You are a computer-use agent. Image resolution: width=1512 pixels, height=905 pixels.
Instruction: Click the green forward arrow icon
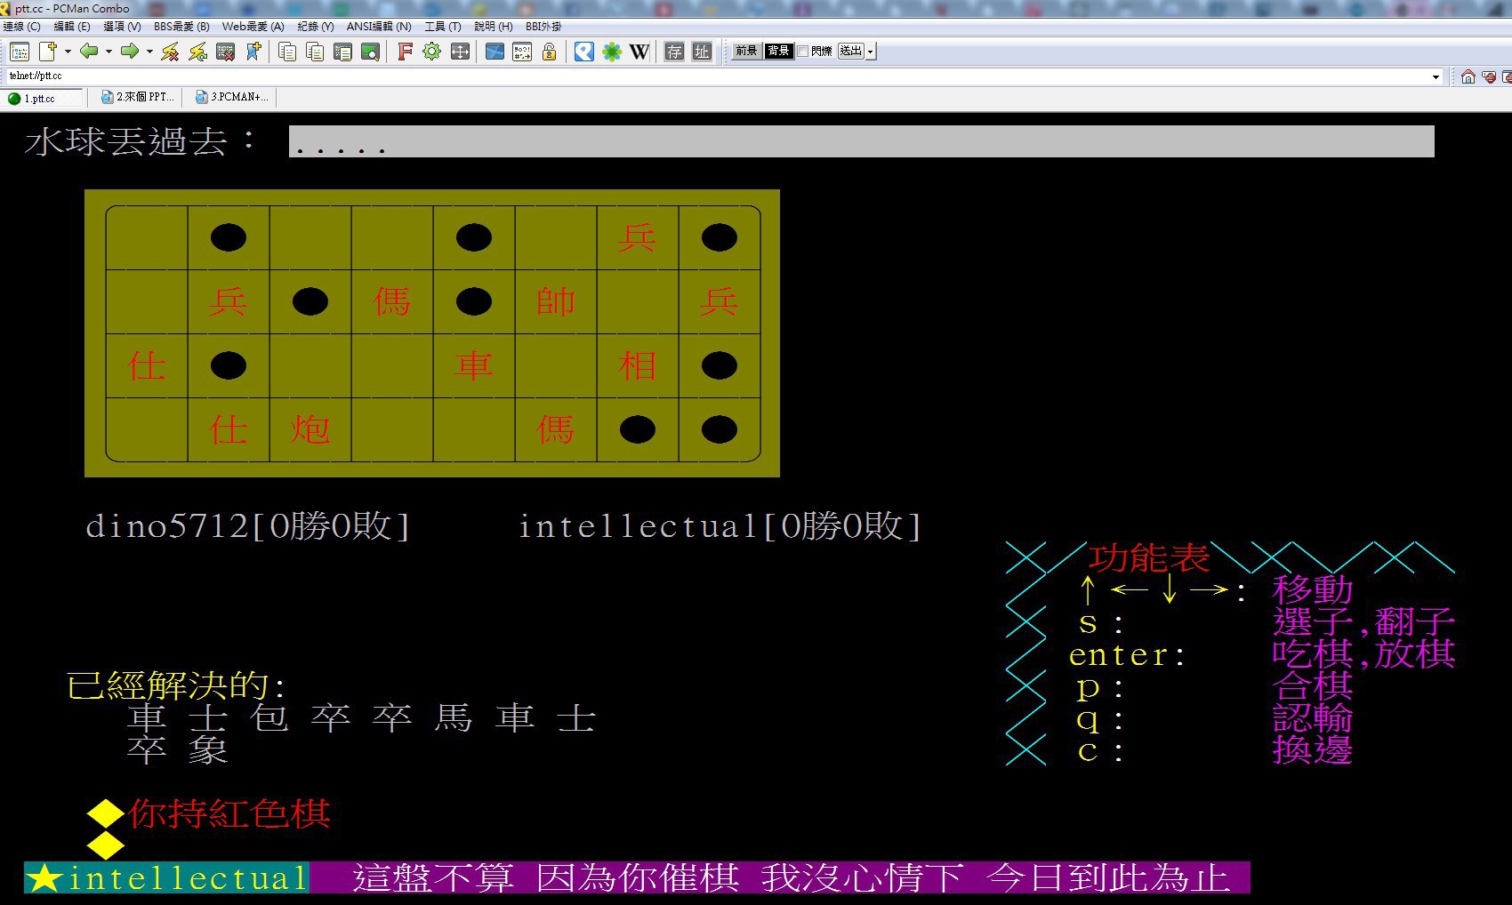coord(130,52)
